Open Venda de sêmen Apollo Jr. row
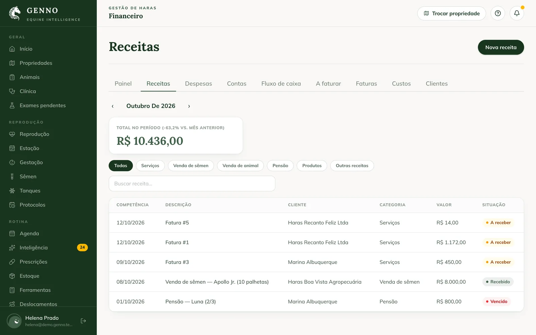 point(316,282)
